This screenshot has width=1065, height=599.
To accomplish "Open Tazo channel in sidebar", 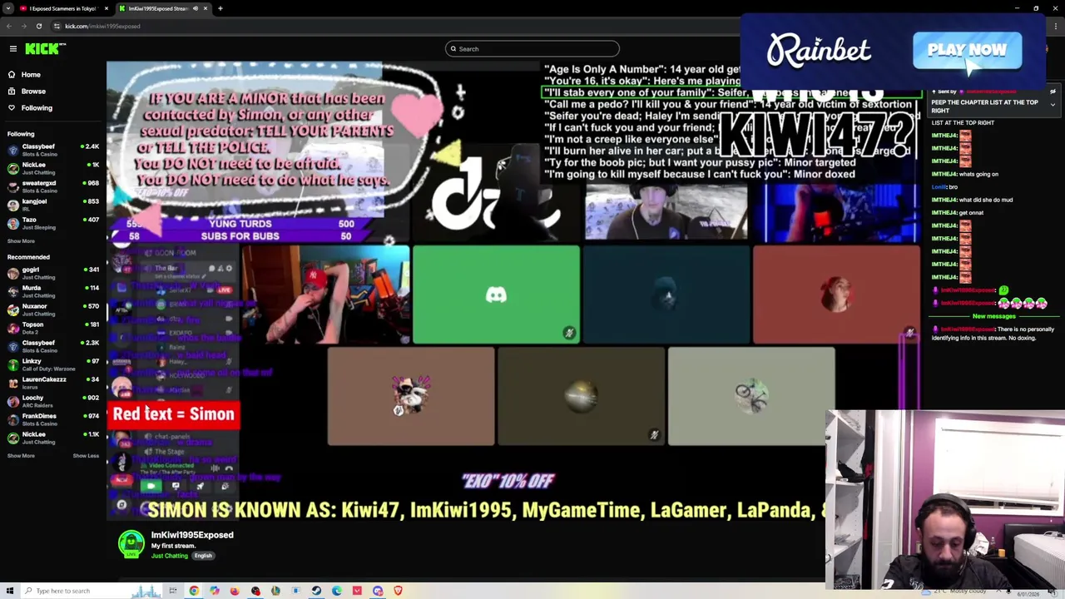I will point(52,223).
